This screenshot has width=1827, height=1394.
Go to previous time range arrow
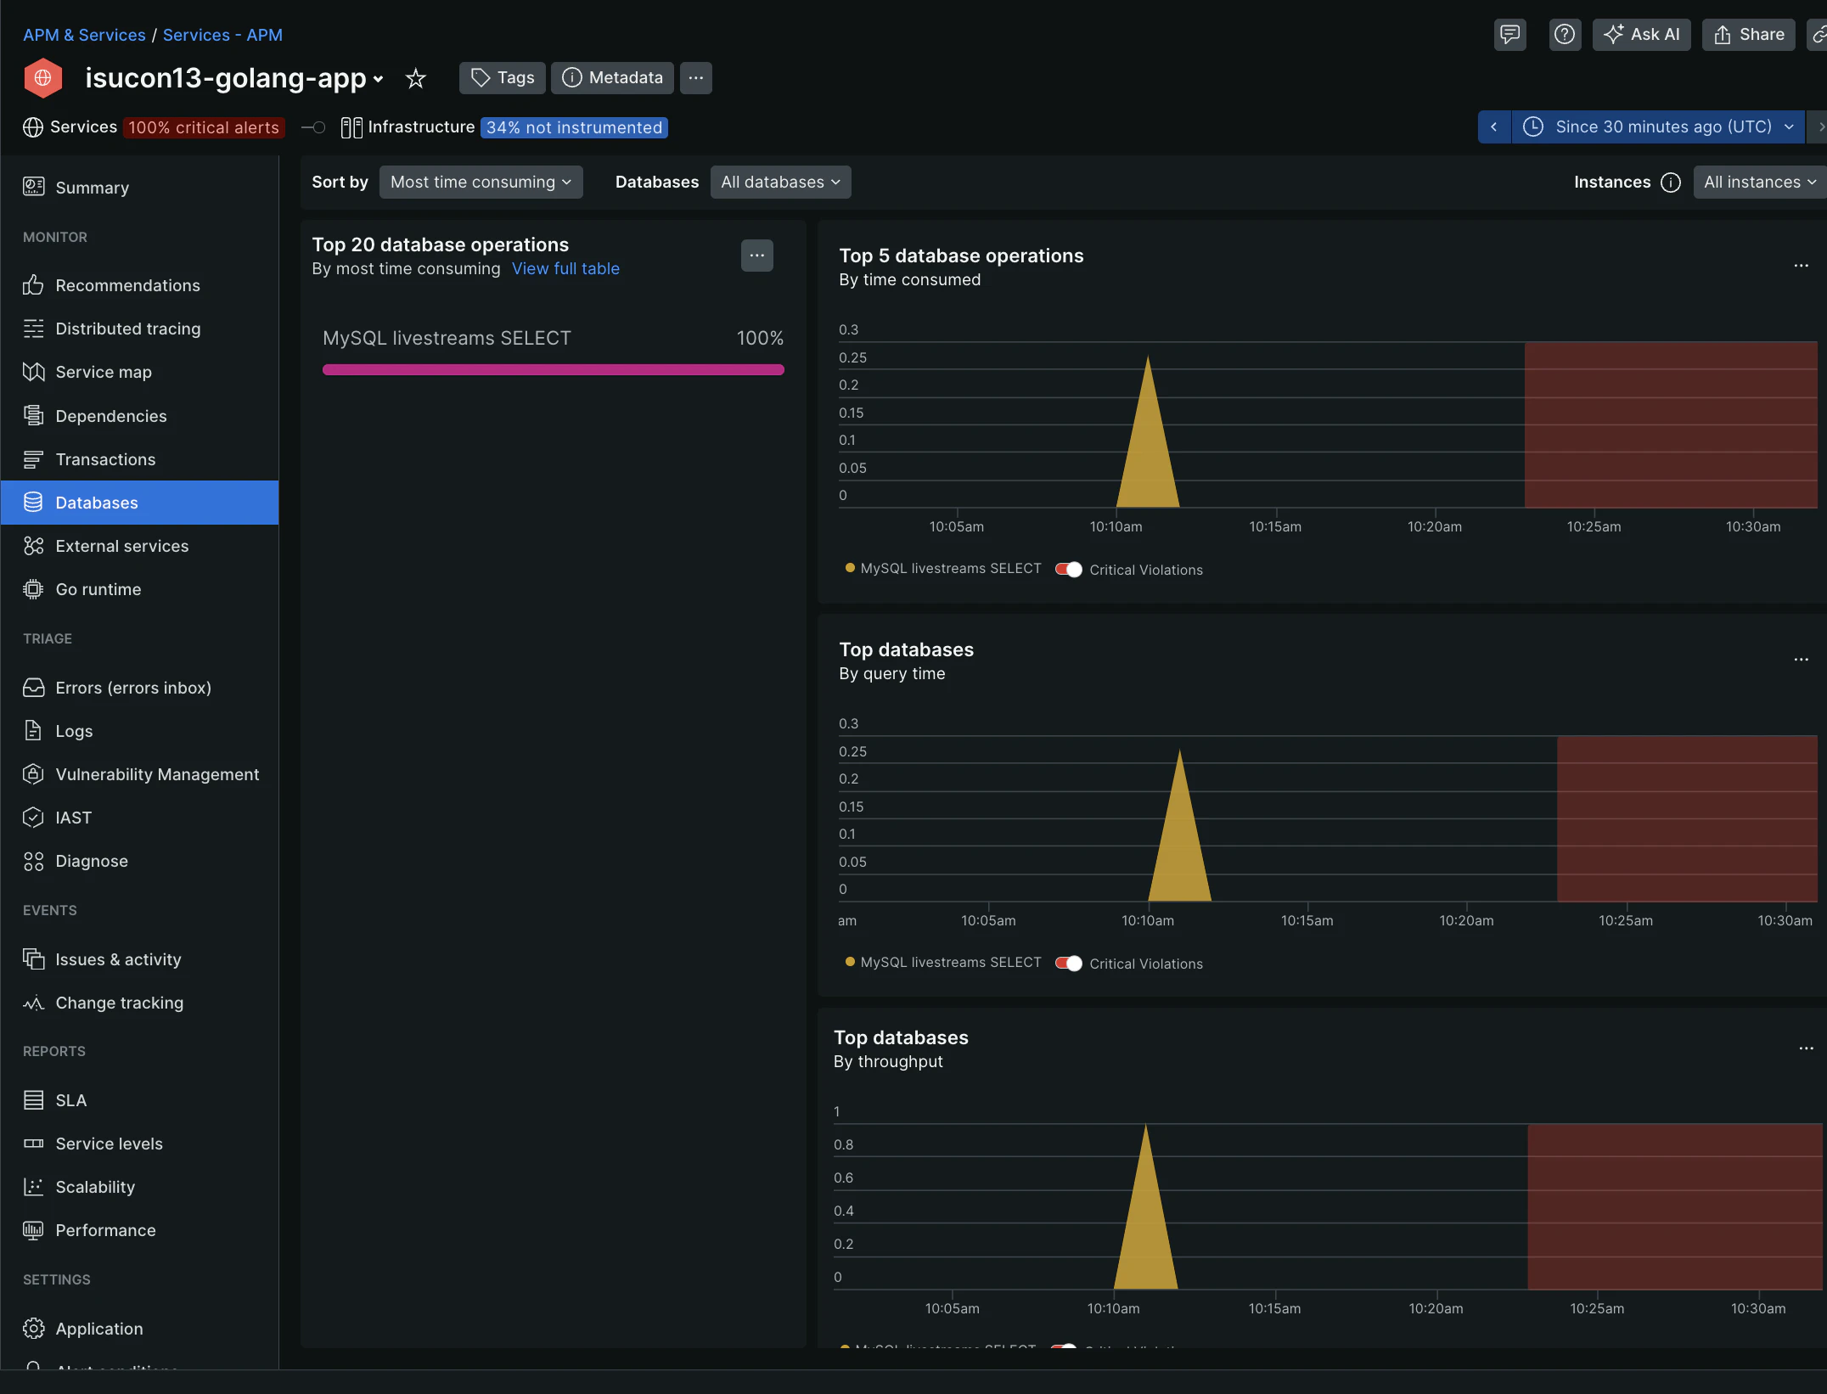tap(1493, 126)
